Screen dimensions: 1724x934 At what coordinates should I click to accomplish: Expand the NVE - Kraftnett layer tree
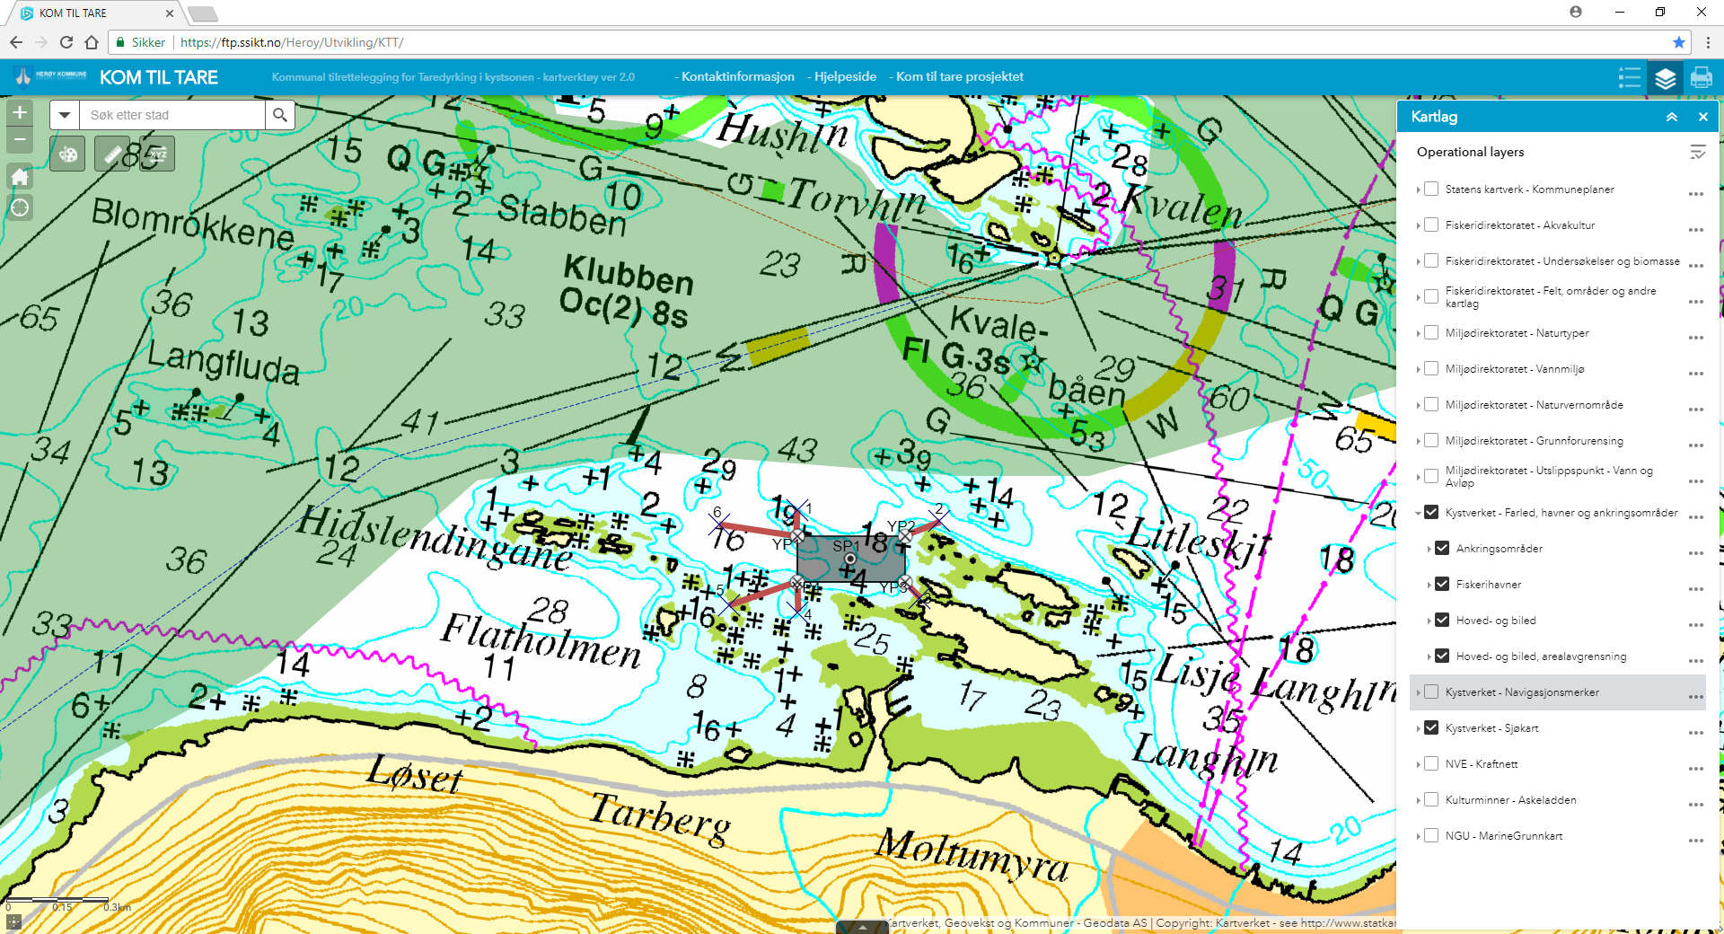1419,764
